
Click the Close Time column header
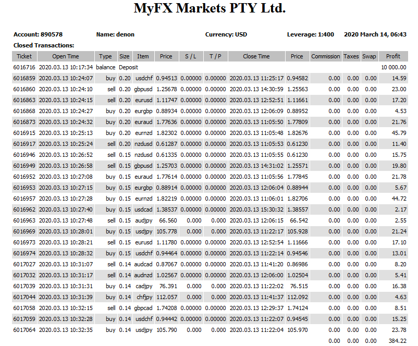coord(256,56)
